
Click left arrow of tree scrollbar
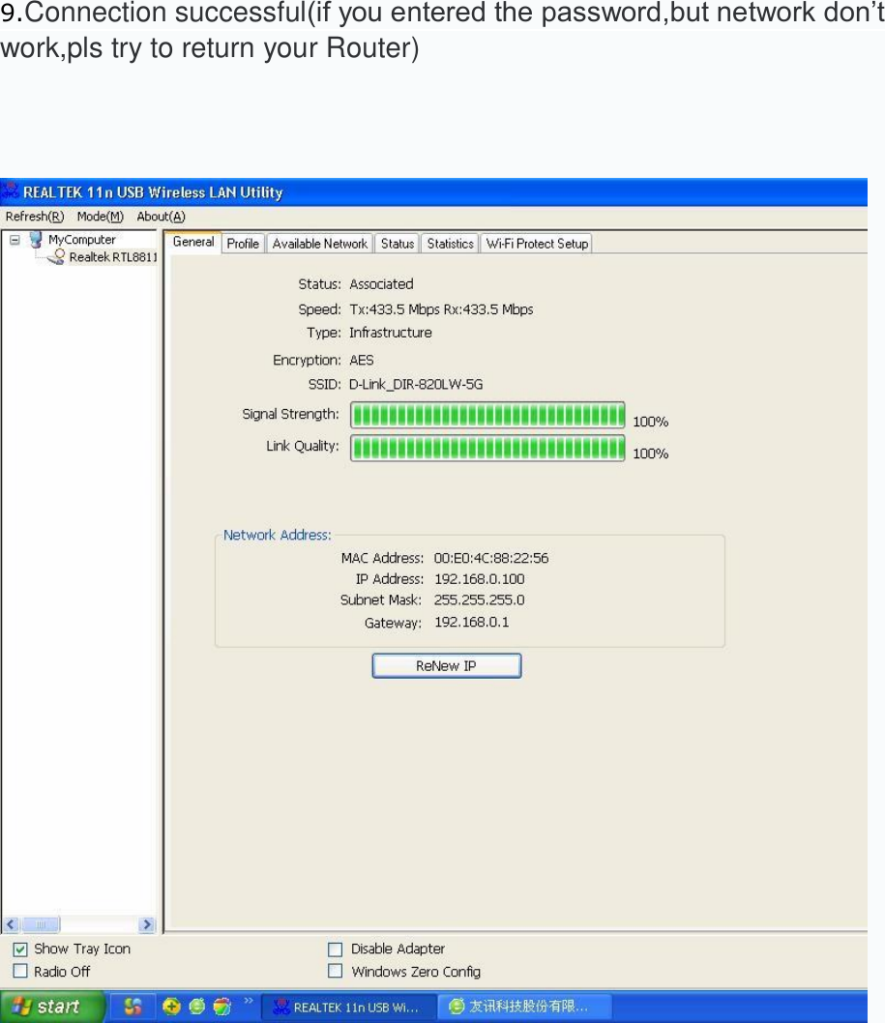[x=11, y=924]
